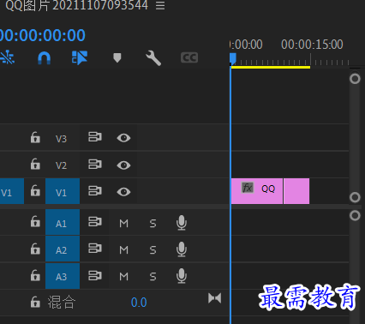Toggle lock on track A1
Image resolution: width=365 pixels, height=324 pixels.
click(35, 221)
